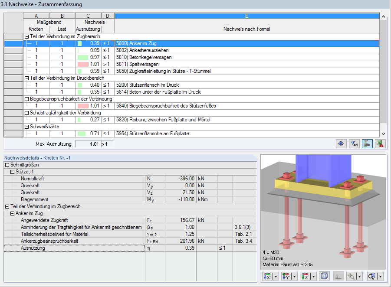Select row '5811) Spaltversagen'

pyautogui.click(x=201, y=64)
